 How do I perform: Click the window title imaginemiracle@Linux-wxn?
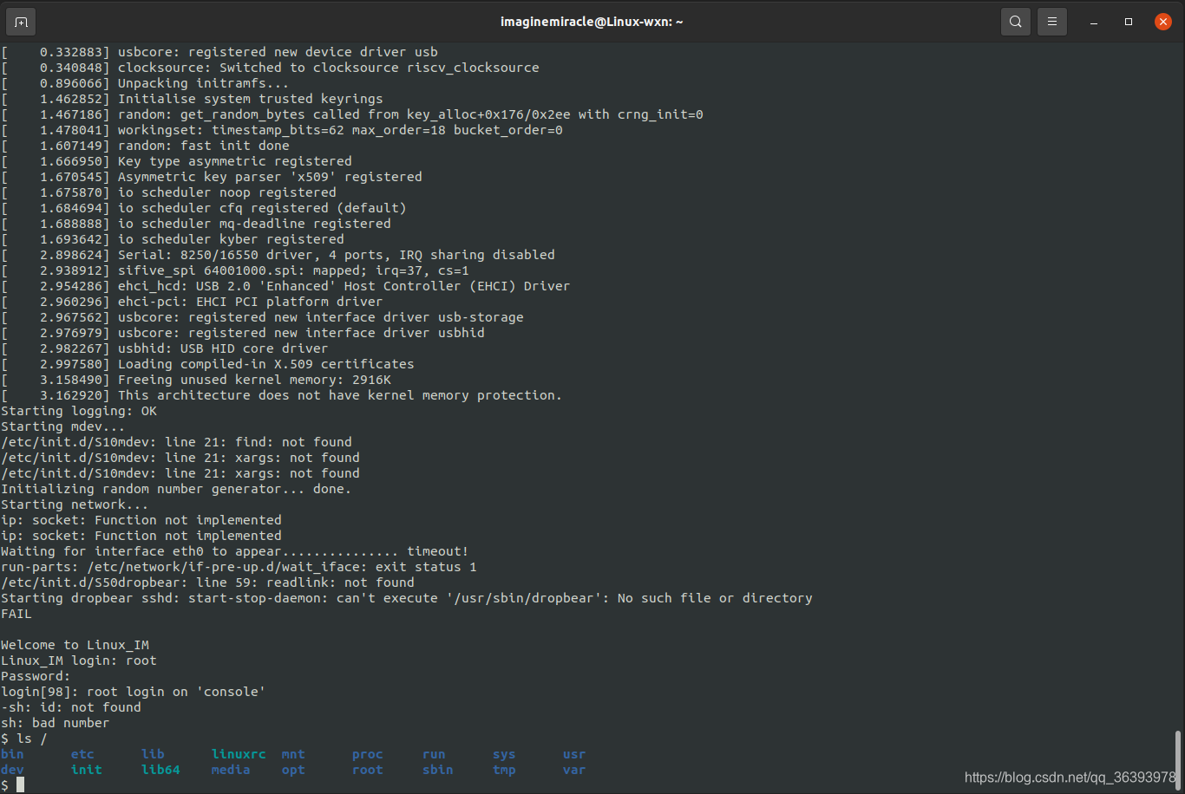coord(592,22)
